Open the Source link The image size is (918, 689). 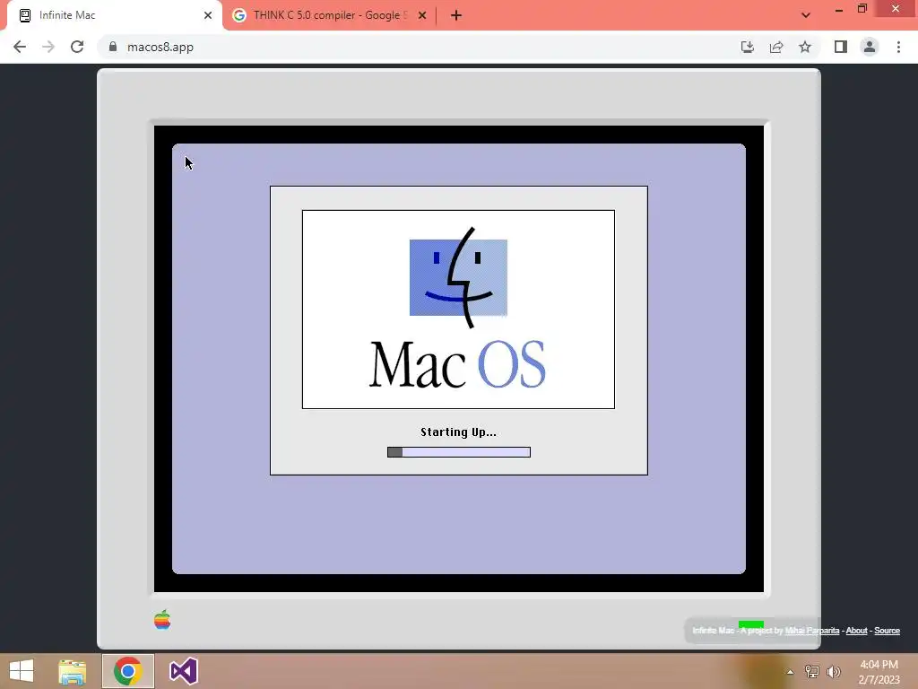coord(887,631)
